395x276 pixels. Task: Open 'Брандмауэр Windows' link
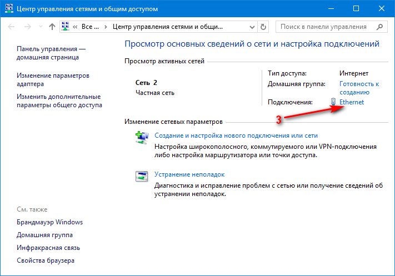click(x=49, y=222)
